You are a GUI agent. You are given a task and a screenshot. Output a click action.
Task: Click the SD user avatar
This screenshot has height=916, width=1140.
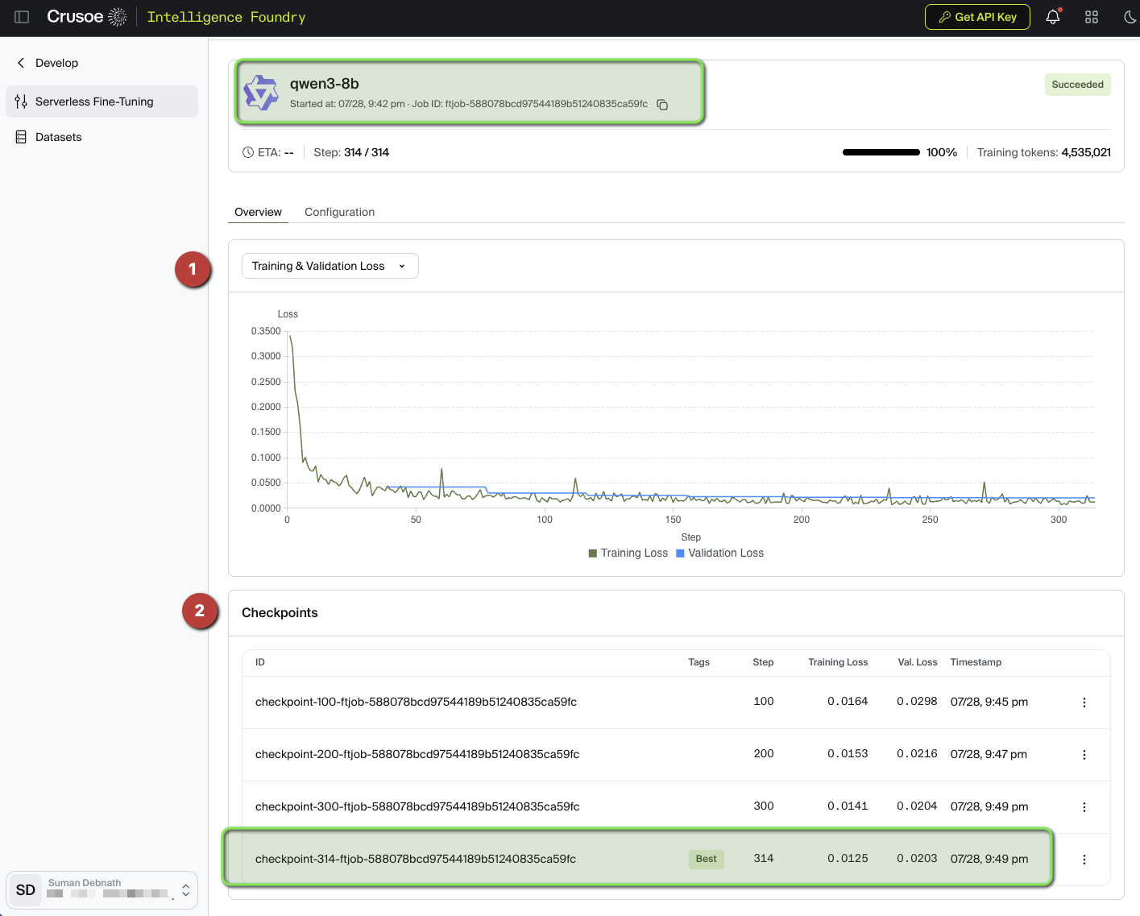tap(26, 890)
